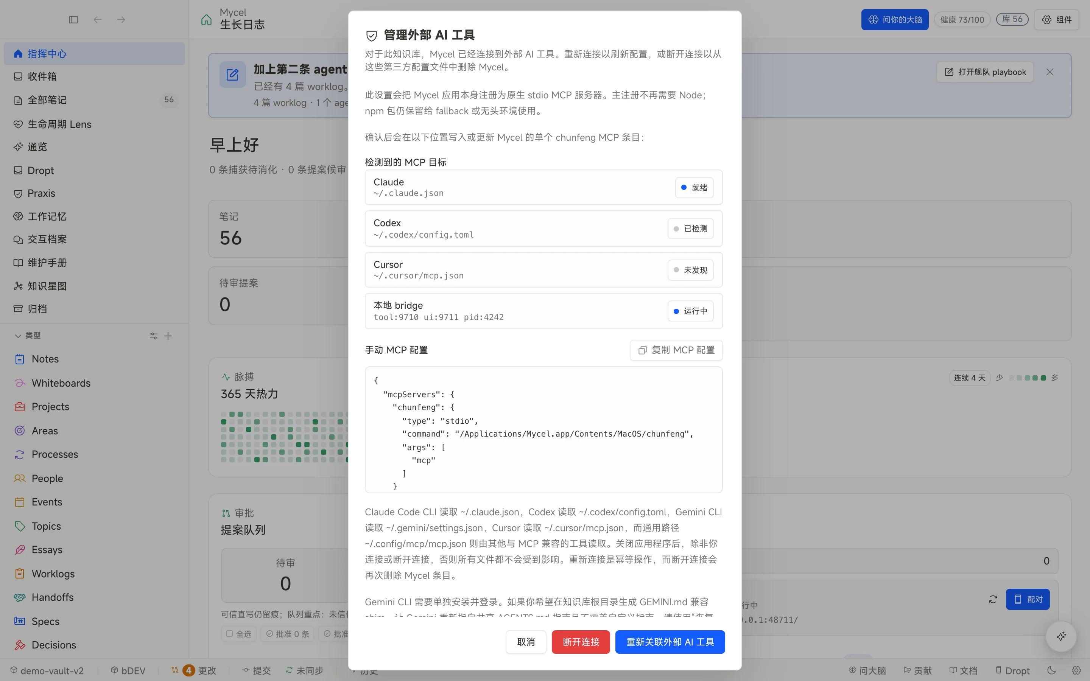Select the Handoffs type
Screen dimensions: 1090x681
coord(94,597)
